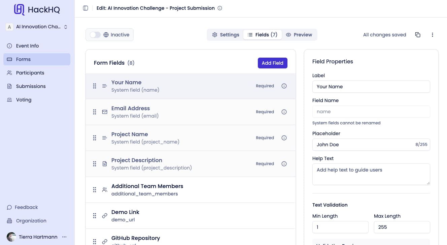
Task: Toggle the form Inactive switch
Action: click(95, 35)
